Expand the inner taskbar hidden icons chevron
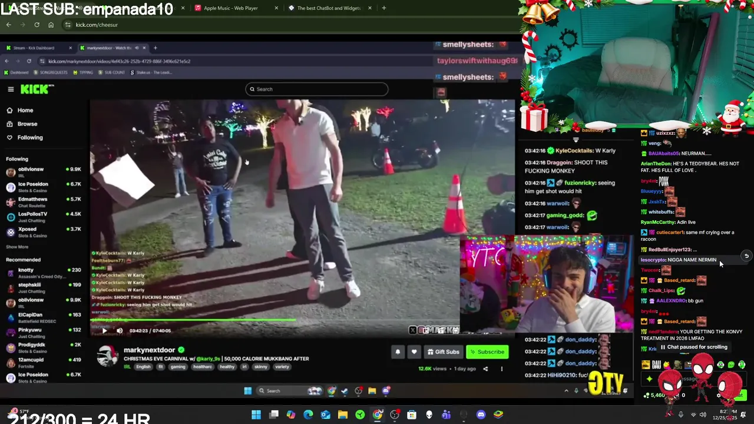This screenshot has height=424, width=754. click(x=567, y=390)
